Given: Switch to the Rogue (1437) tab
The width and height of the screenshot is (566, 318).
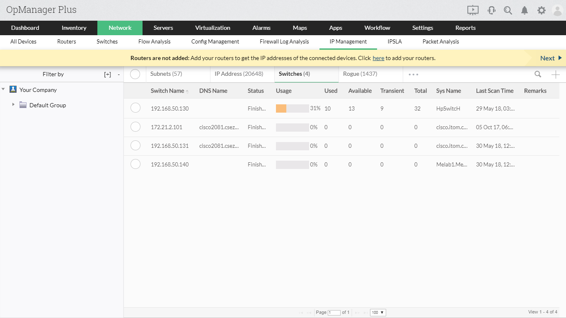Looking at the screenshot, I should (x=359, y=74).
